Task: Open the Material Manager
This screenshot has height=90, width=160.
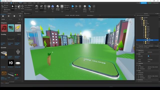Action: (58, 7)
